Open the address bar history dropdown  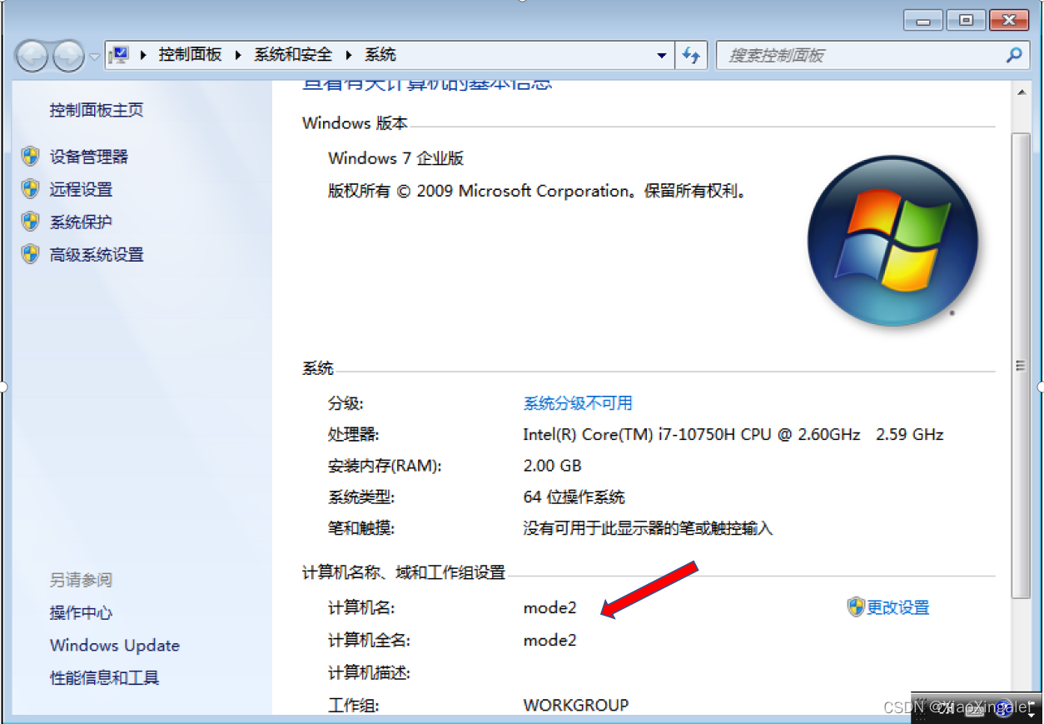662,56
